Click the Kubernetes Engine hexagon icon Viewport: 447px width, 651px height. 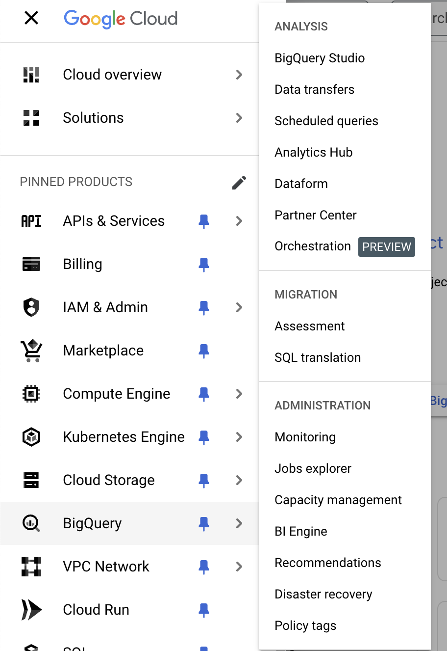tap(31, 437)
